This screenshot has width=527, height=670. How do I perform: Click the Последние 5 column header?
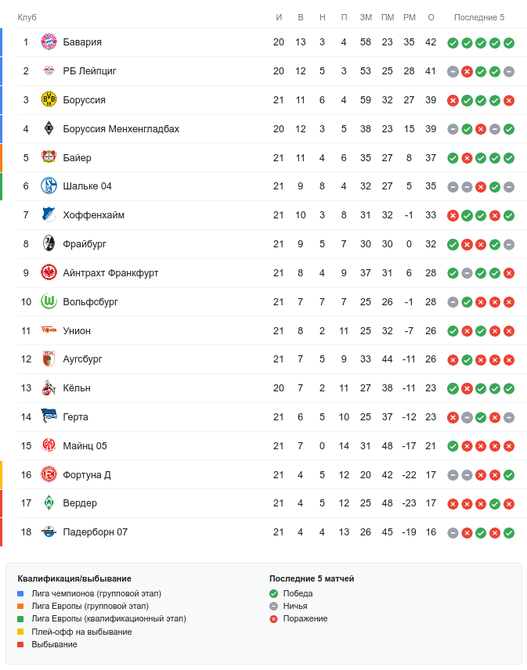tap(479, 17)
